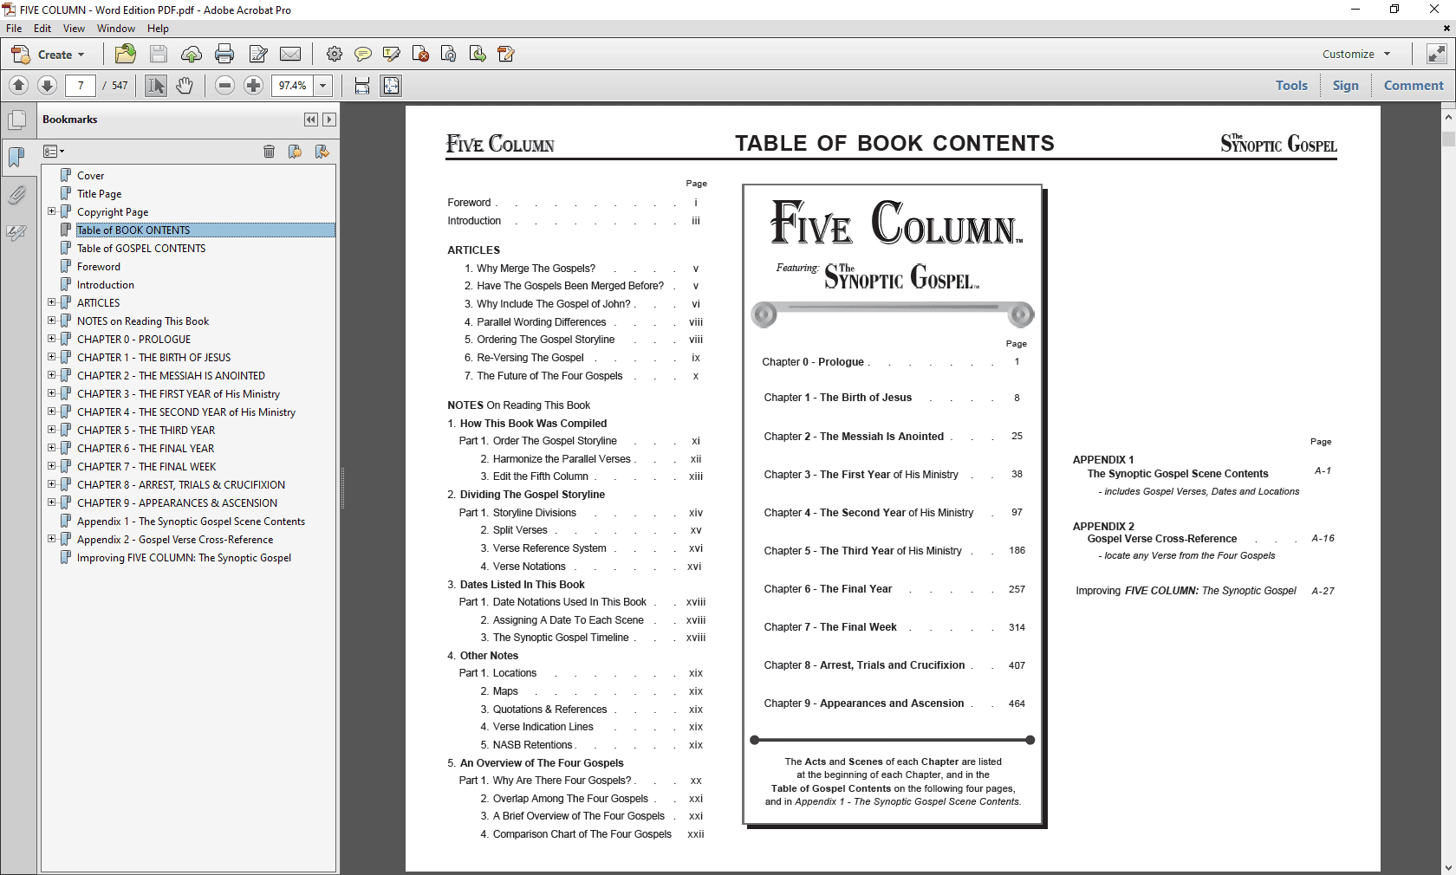This screenshot has height=875, width=1456.
Task: Expand CHAPTER 0 - PROLOGUE bookmark
Action: pos(51,339)
